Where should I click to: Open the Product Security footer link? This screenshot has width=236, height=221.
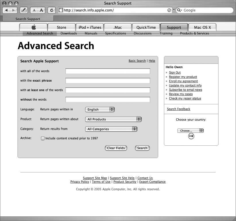125,182
